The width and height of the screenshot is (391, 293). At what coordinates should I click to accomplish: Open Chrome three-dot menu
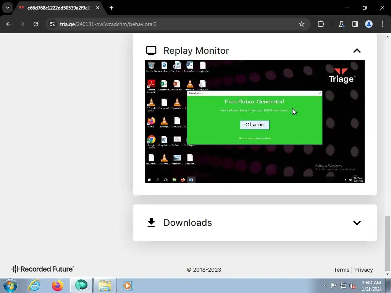click(382, 24)
